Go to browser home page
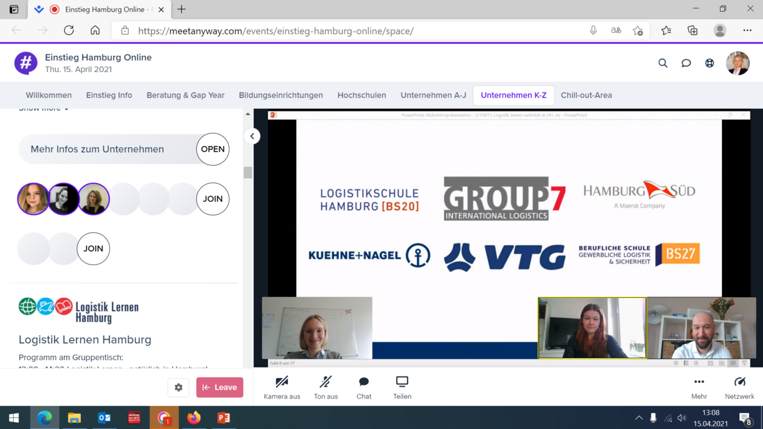The image size is (763, 429). tap(95, 30)
